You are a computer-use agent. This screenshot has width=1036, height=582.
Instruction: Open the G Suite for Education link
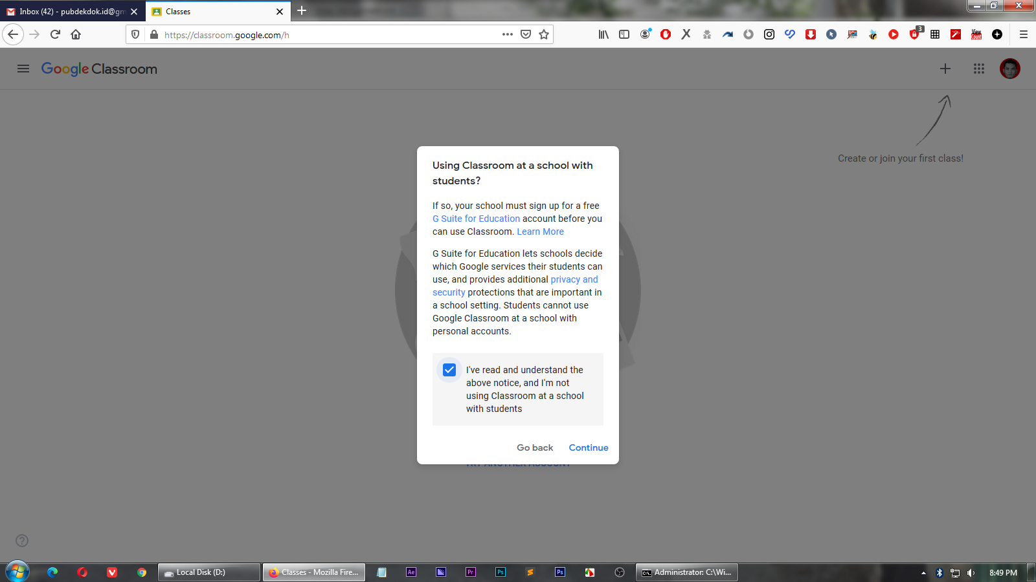point(477,219)
